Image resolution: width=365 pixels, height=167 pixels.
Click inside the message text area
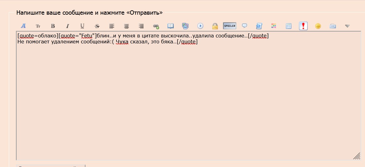click(188, 96)
